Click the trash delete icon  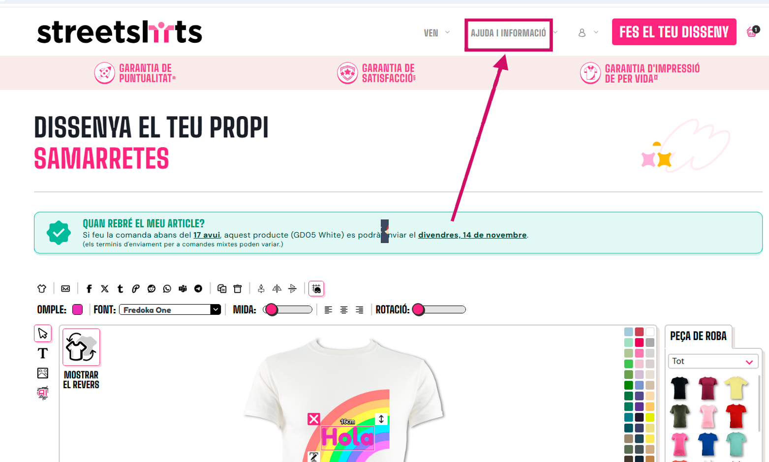coord(238,289)
